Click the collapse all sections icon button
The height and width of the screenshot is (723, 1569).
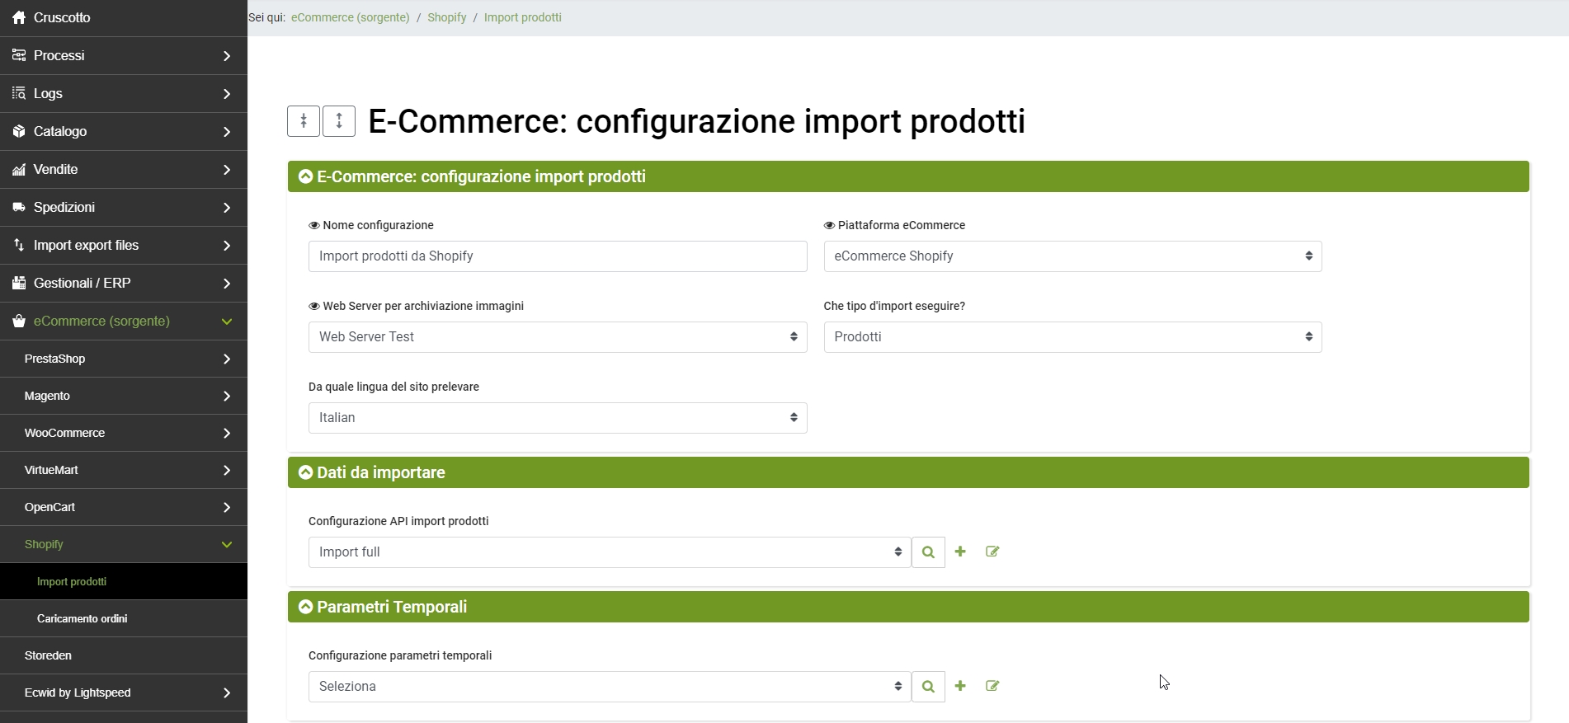pos(304,121)
